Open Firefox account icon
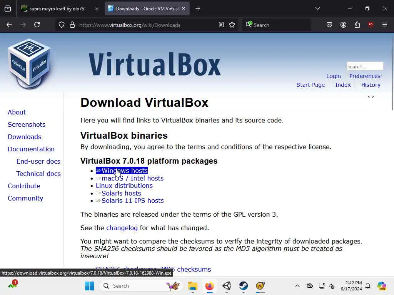 point(343,25)
